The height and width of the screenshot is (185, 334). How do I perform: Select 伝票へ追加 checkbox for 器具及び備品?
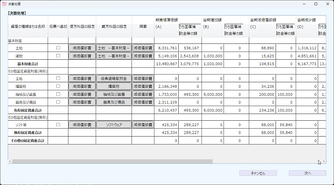58,101
